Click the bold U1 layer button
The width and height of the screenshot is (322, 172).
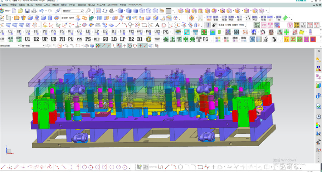pyautogui.click(x=28, y=39)
